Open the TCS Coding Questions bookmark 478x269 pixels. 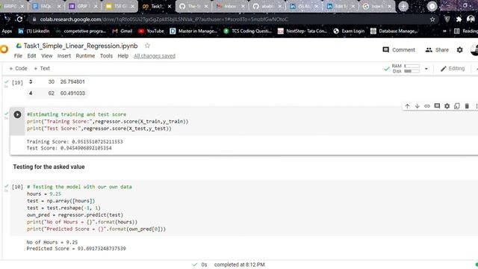(x=247, y=31)
